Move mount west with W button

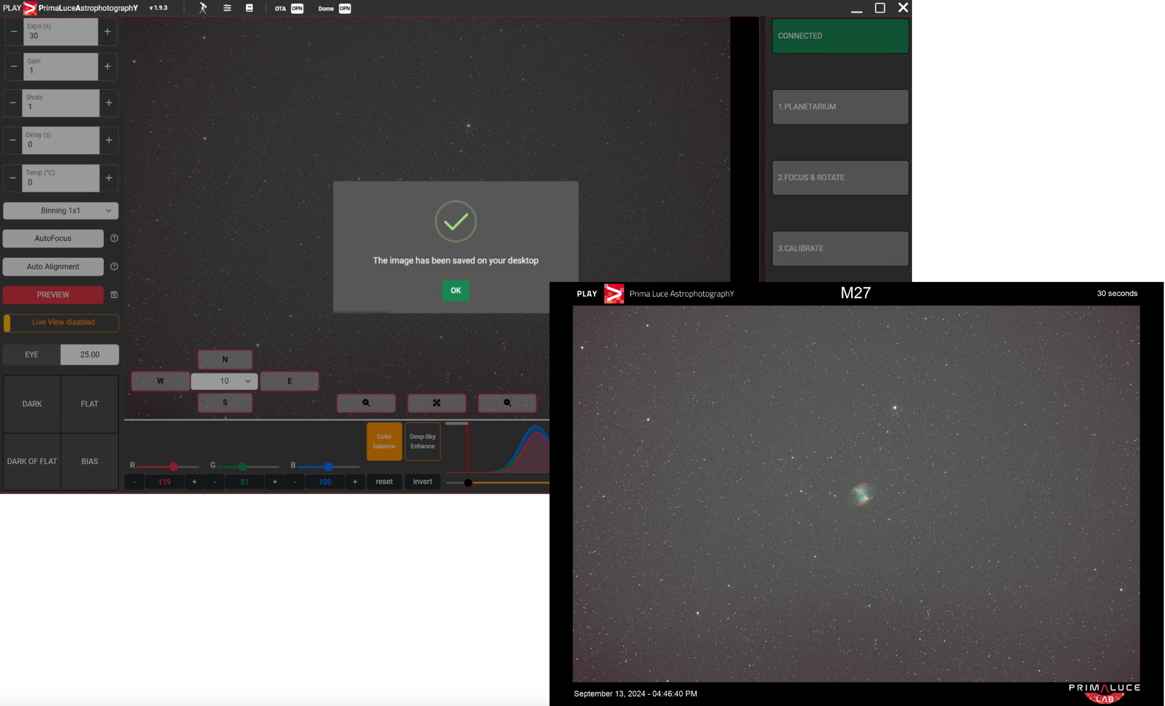160,381
